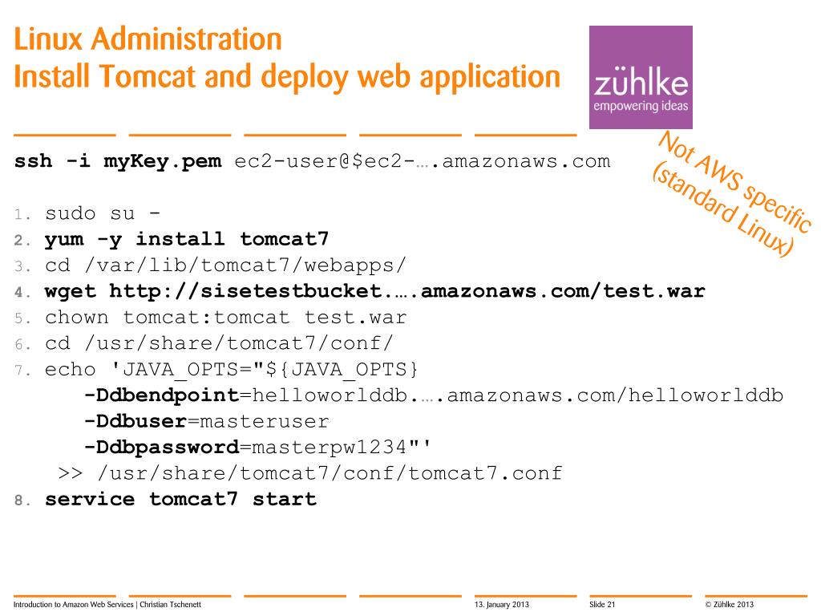
Task: Click the 'Linux Administration' title line
Action: 148,39
